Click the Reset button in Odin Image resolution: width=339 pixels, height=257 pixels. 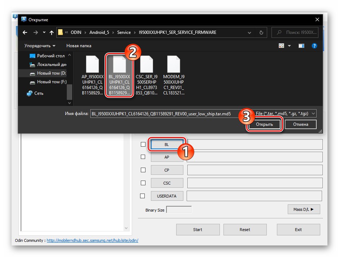245,230
